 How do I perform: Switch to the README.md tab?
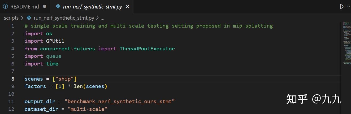pos(24,7)
